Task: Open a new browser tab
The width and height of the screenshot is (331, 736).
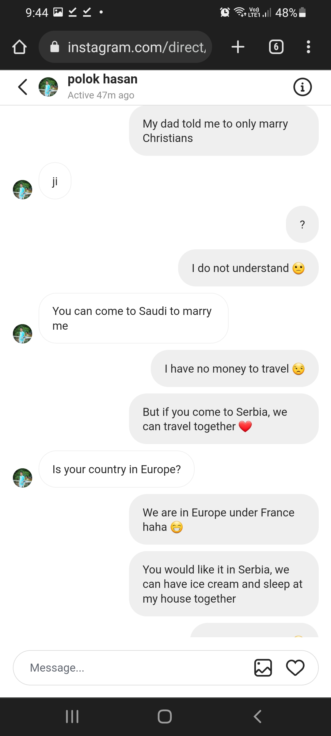Action: click(x=238, y=47)
